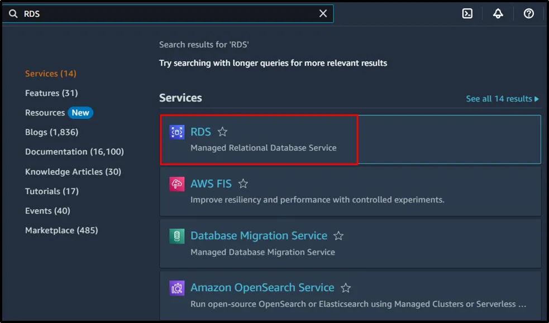
Task: Favorite AWS FIS with the star
Action: [243, 184]
